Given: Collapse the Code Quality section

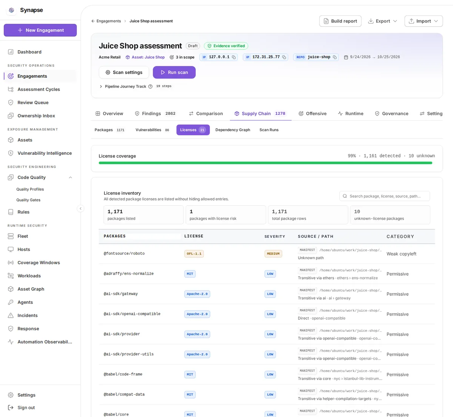Looking at the screenshot, I should click(70, 177).
